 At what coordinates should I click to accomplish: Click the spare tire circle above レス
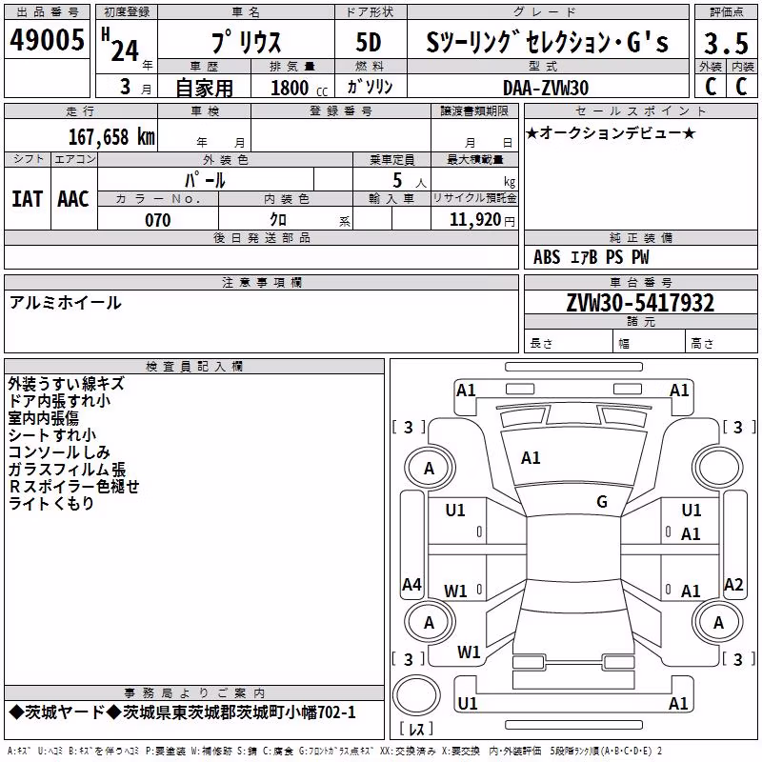point(416,696)
